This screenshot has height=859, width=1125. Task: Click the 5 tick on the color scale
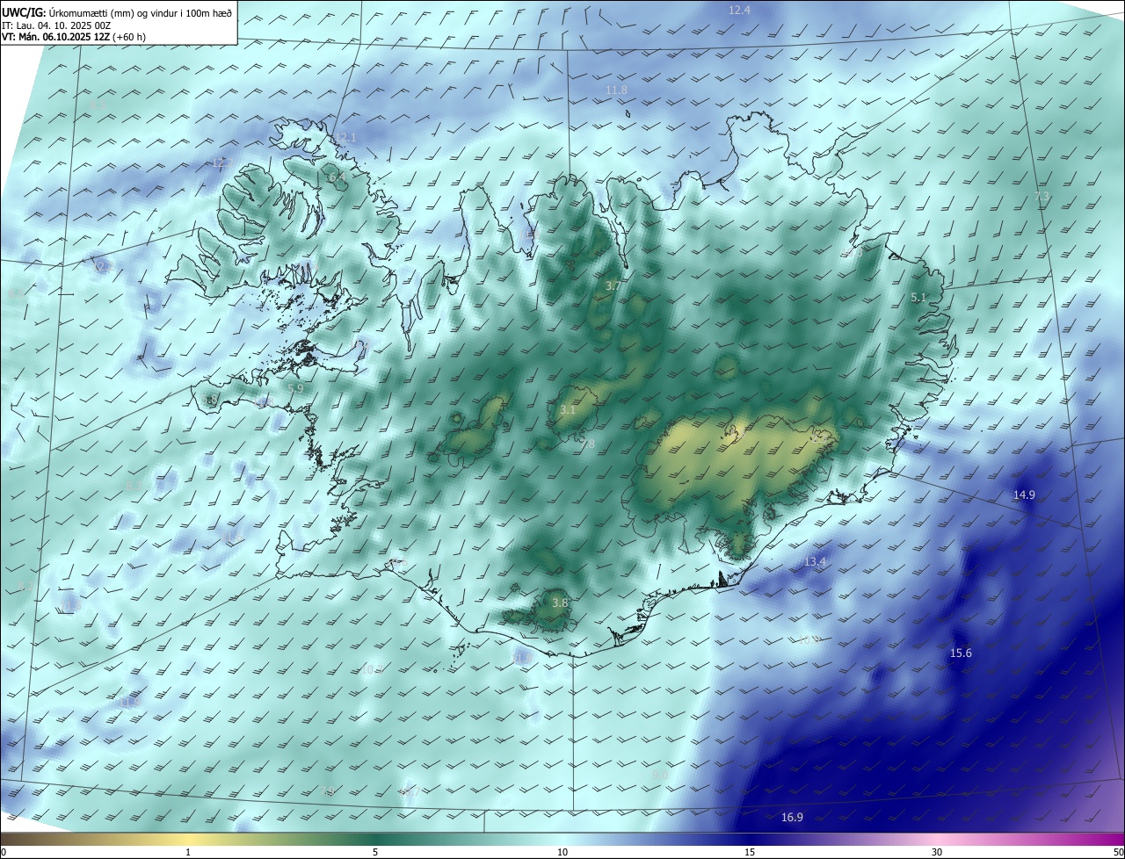tap(375, 852)
